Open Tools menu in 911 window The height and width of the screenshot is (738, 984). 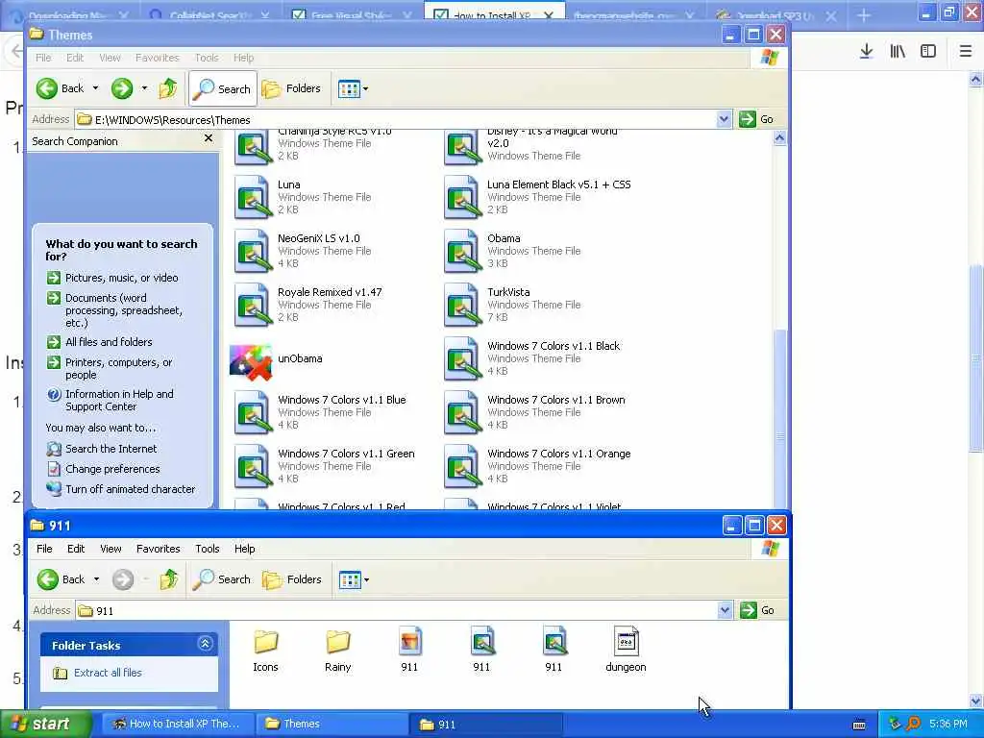pyautogui.click(x=208, y=549)
